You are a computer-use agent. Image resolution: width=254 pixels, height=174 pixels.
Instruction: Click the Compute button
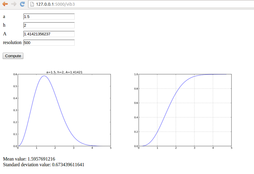point(13,56)
